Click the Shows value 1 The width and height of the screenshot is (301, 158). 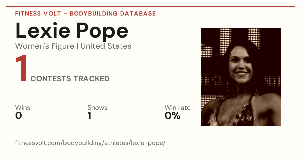click(x=89, y=116)
